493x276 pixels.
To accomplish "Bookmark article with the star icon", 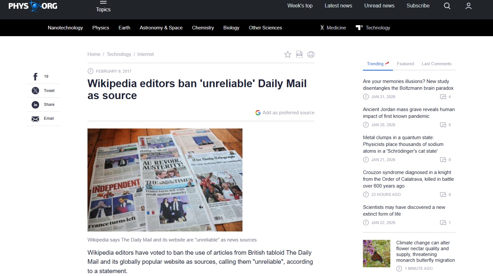I will click(x=288, y=55).
